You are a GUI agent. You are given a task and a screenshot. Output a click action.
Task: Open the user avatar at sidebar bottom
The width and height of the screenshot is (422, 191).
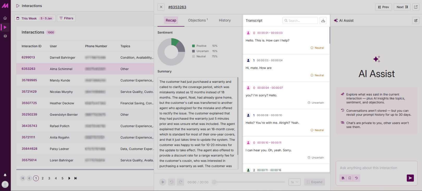pos(5,185)
